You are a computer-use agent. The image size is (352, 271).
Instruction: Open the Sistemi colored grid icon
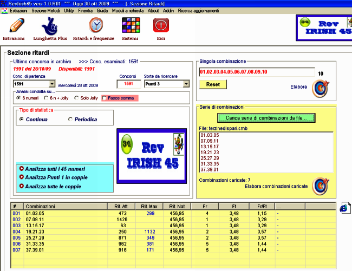coord(131,25)
